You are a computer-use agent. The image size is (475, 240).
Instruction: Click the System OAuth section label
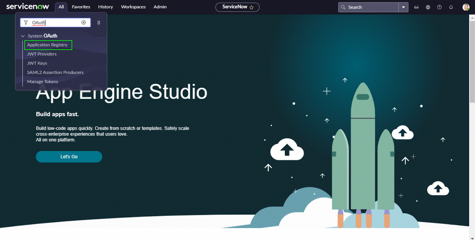point(42,36)
